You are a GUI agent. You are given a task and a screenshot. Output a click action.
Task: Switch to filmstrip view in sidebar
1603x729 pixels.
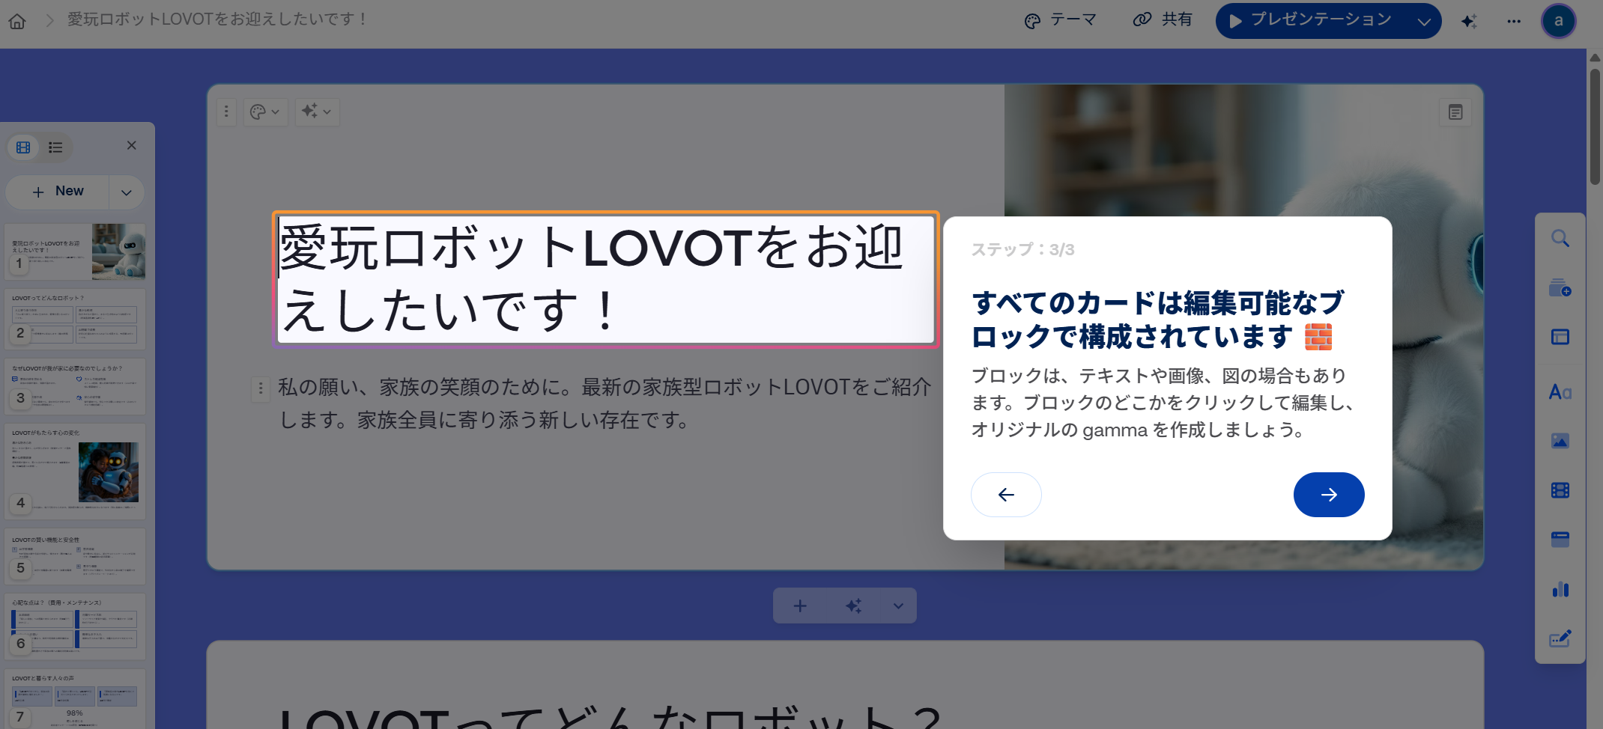(x=24, y=147)
